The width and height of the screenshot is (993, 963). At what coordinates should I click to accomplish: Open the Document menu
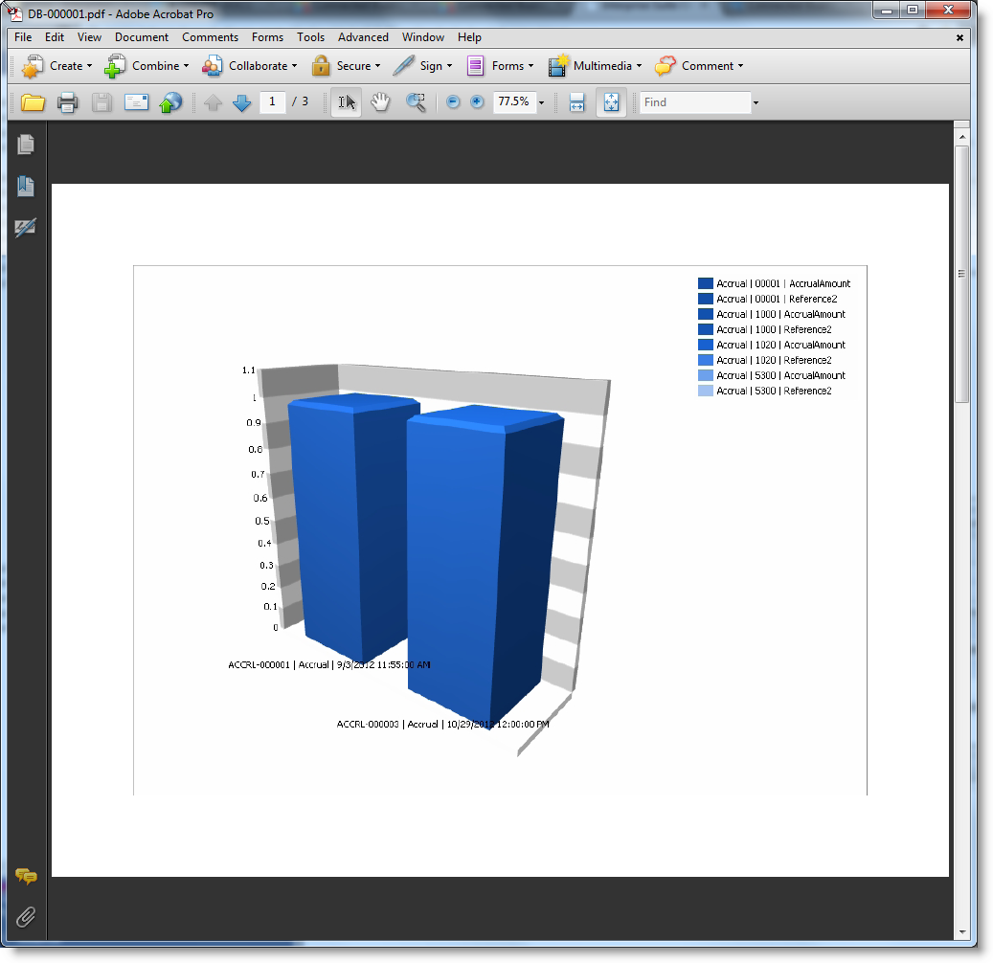click(x=142, y=37)
